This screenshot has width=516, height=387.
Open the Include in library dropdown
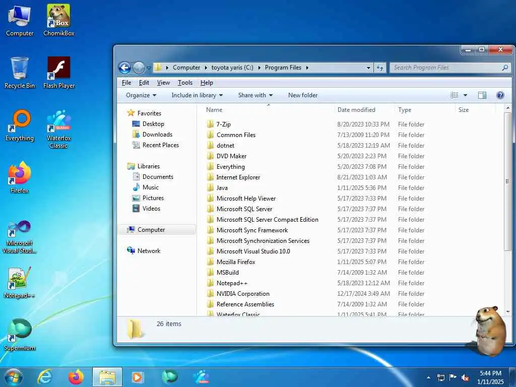pyautogui.click(x=197, y=95)
